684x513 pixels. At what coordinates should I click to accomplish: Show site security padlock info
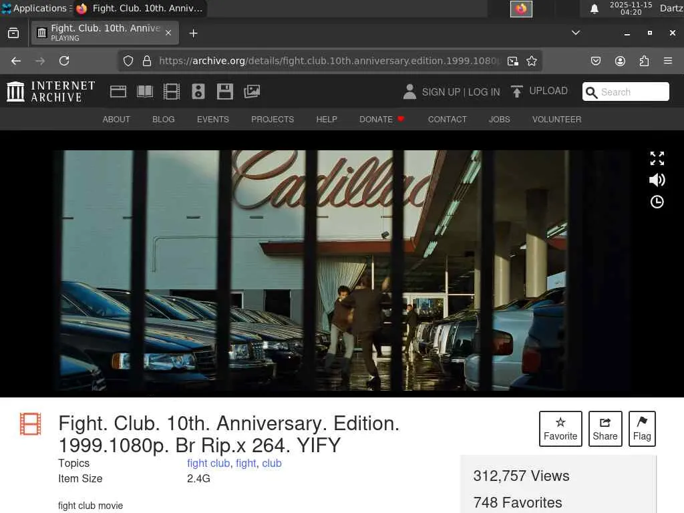(x=147, y=61)
